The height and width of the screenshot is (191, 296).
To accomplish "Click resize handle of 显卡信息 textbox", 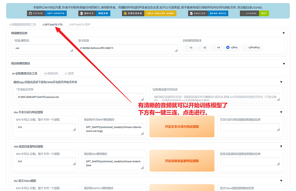I will click(176, 50).
